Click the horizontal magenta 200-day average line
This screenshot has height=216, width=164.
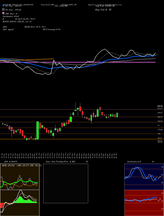[78, 62]
